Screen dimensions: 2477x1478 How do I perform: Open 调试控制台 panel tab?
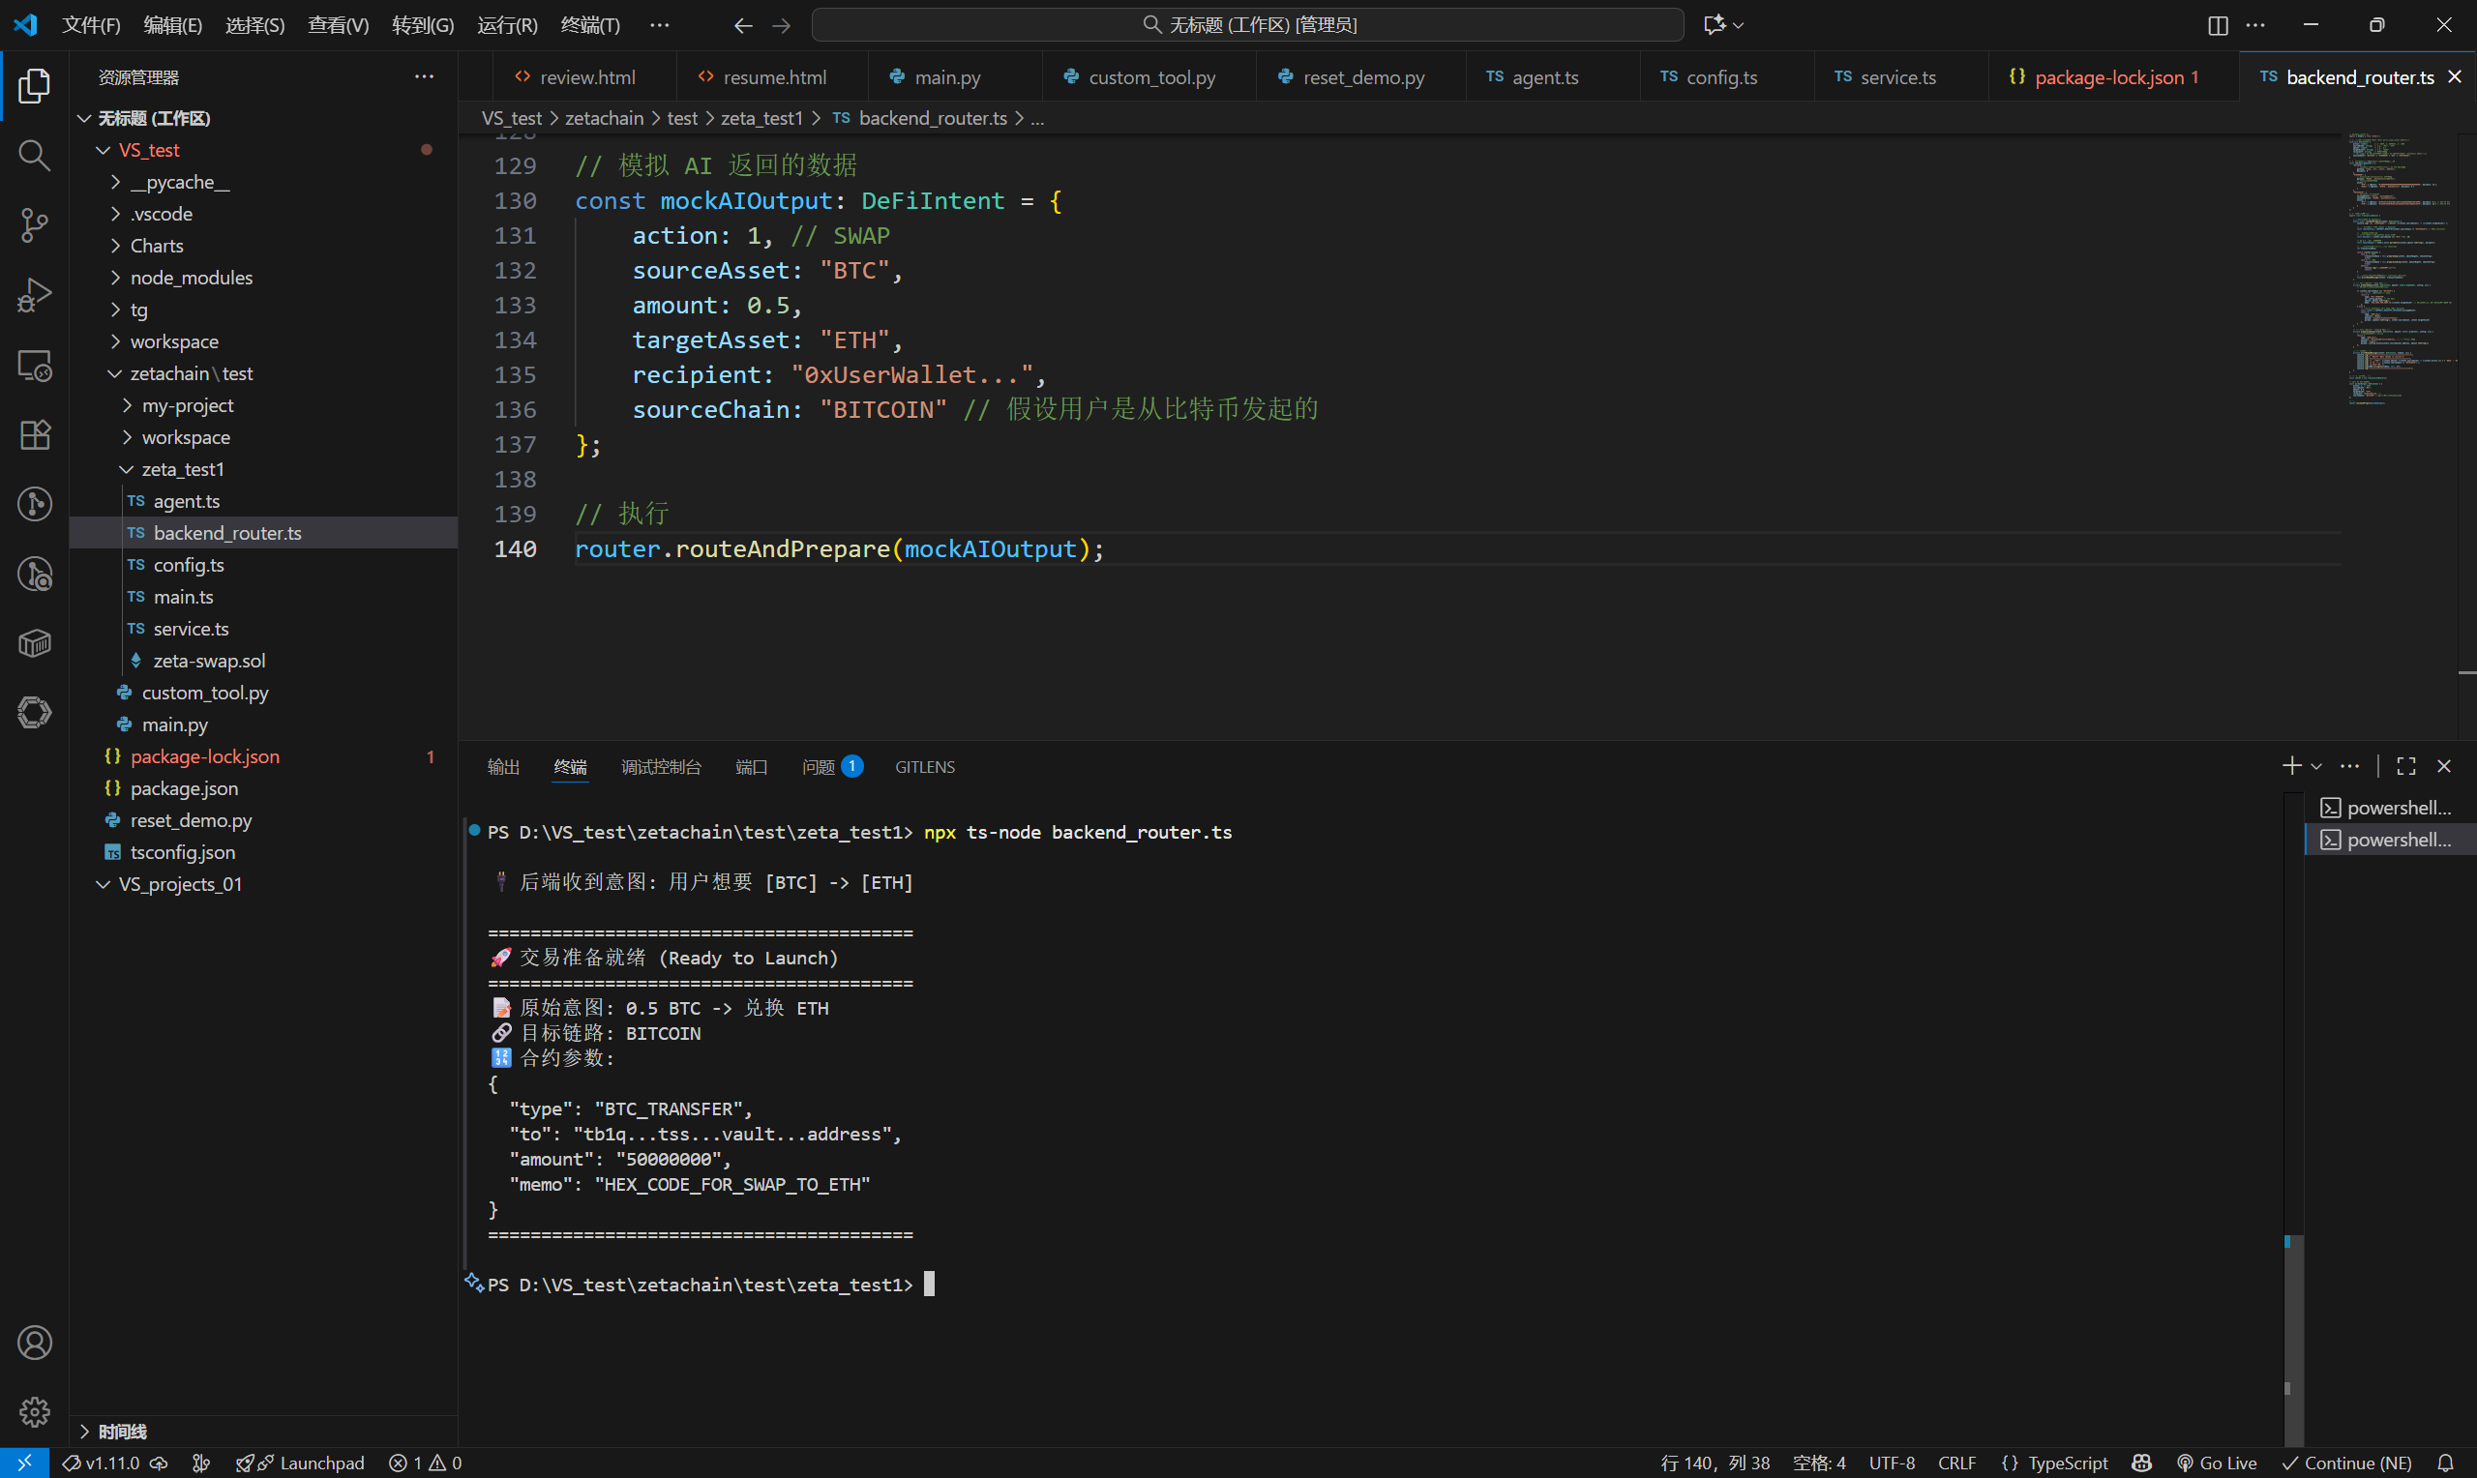point(661,767)
